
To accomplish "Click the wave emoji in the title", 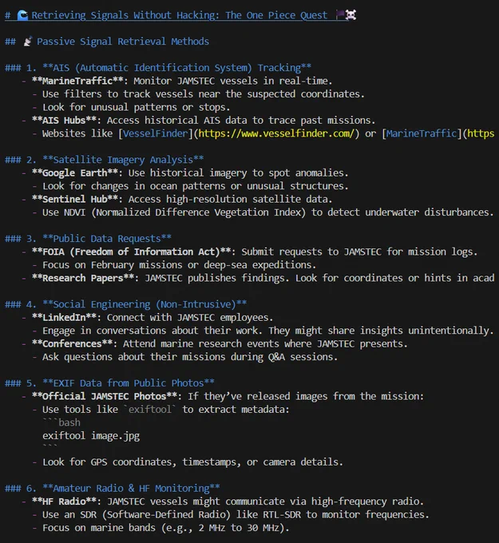I will click(22, 15).
